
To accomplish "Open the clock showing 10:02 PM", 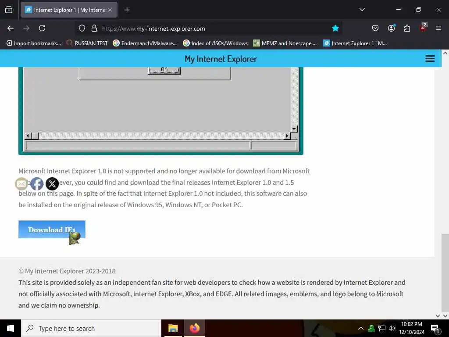I will coord(412,328).
